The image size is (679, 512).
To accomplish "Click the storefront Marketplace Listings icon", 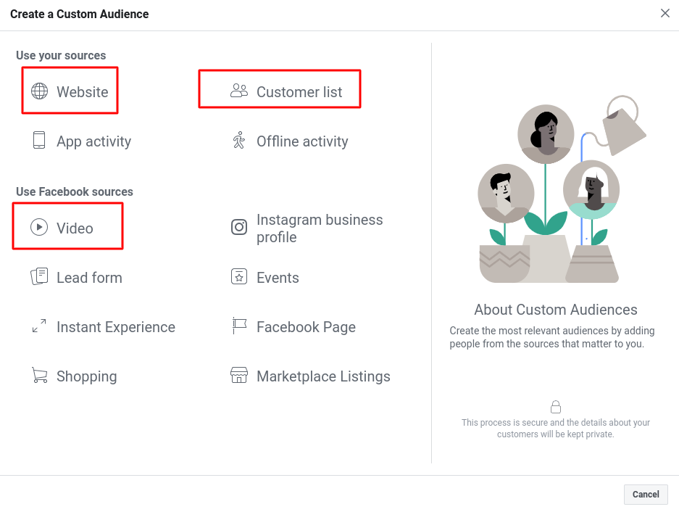I will pyautogui.click(x=238, y=376).
